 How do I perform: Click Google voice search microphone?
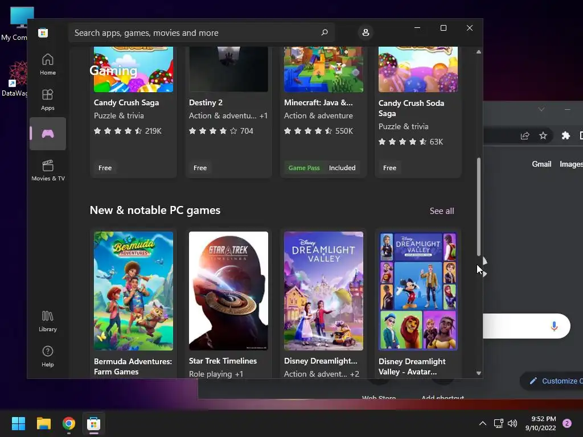(x=554, y=326)
